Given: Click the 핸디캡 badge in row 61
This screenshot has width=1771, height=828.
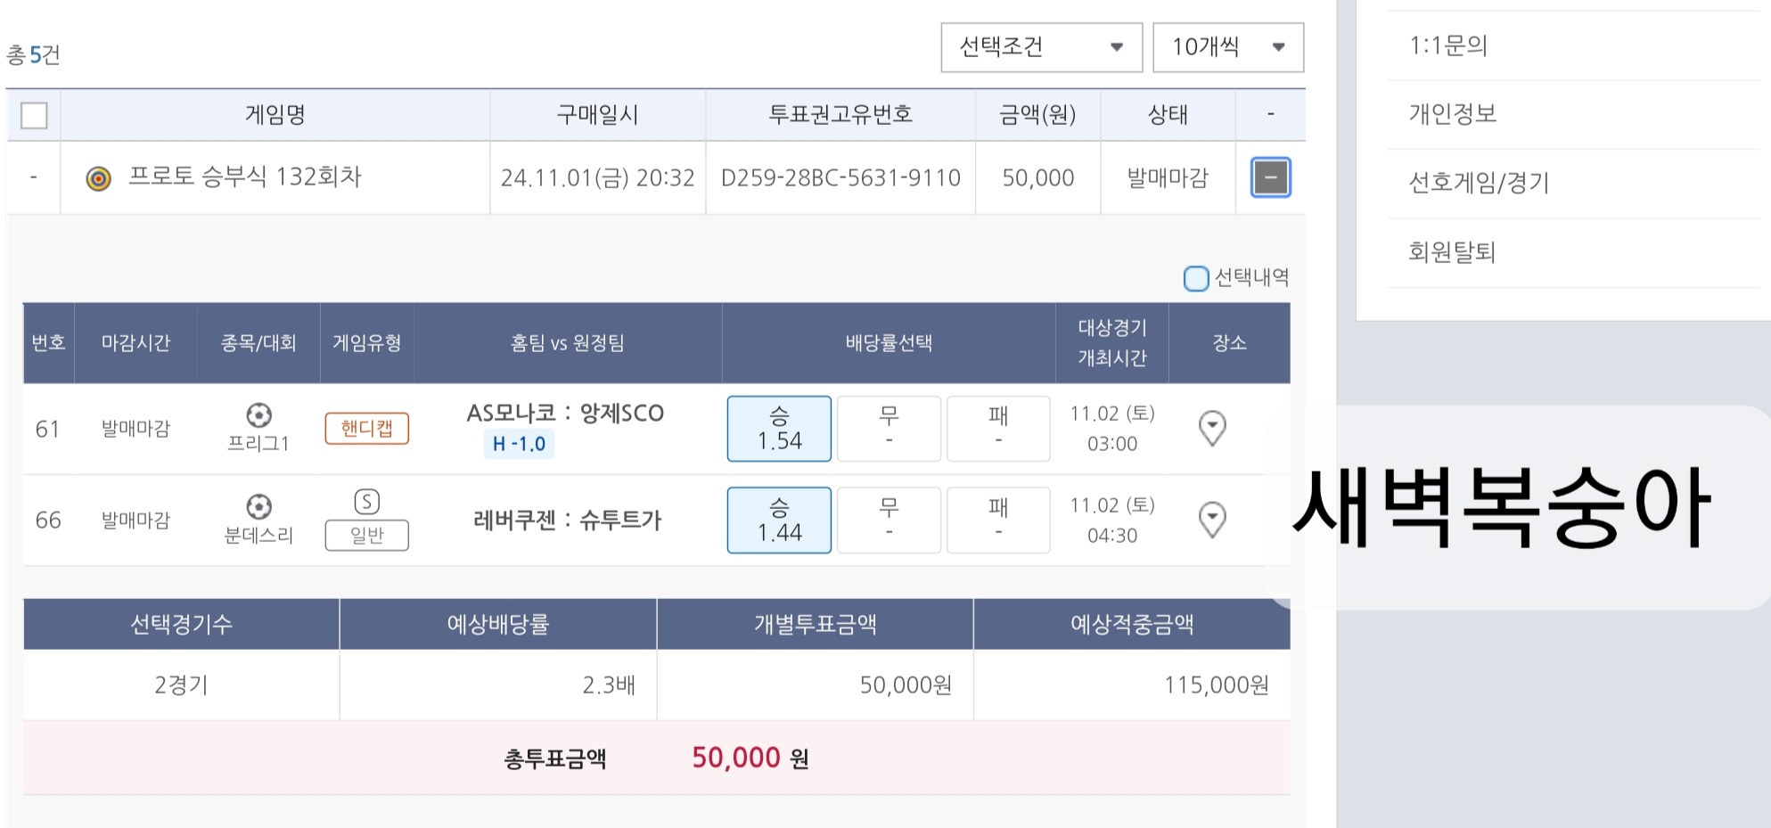Looking at the screenshot, I should [x=366, y=429].
